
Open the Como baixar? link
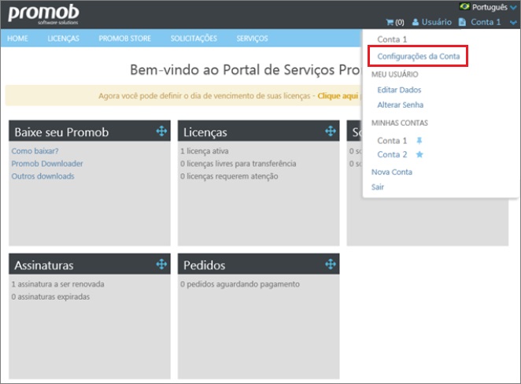coord(35,151)
